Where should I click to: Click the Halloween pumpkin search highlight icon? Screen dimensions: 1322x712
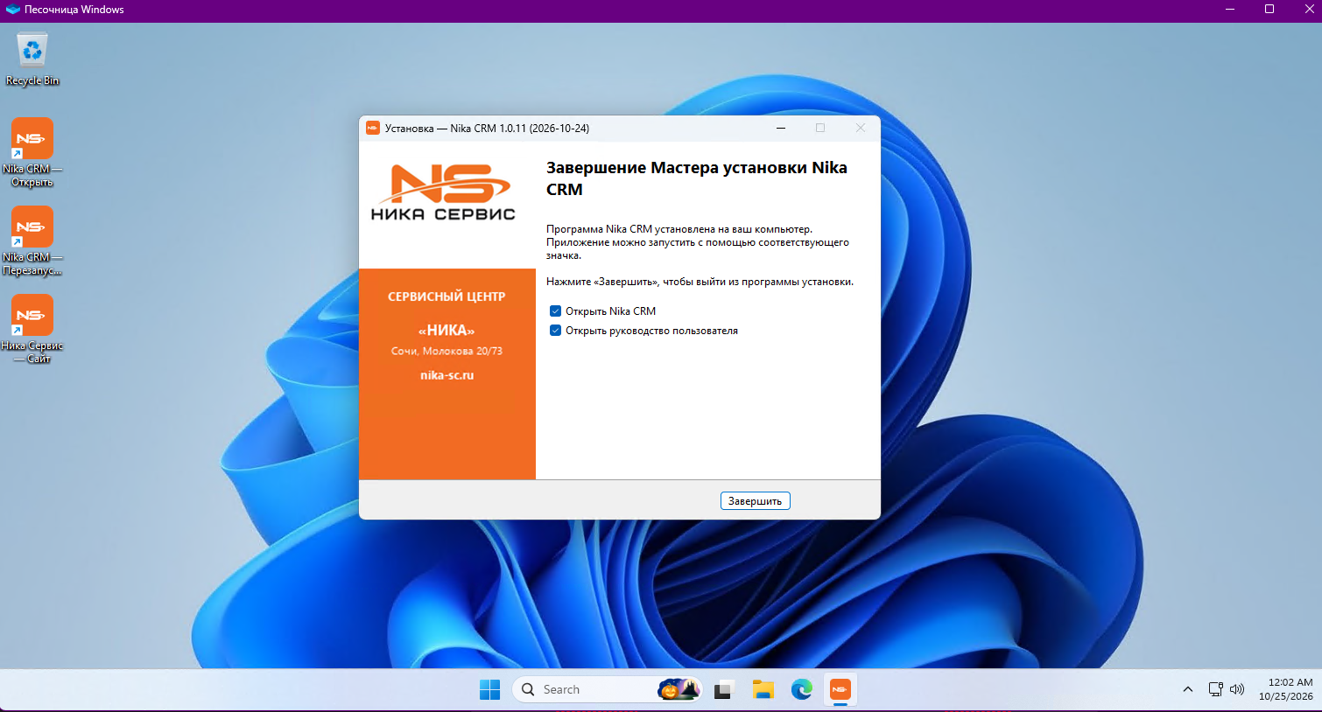coord(679,689)
